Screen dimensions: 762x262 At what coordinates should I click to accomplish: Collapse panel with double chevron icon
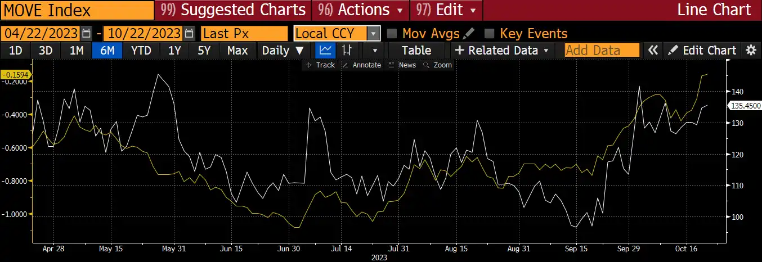(x=653, y=50)
